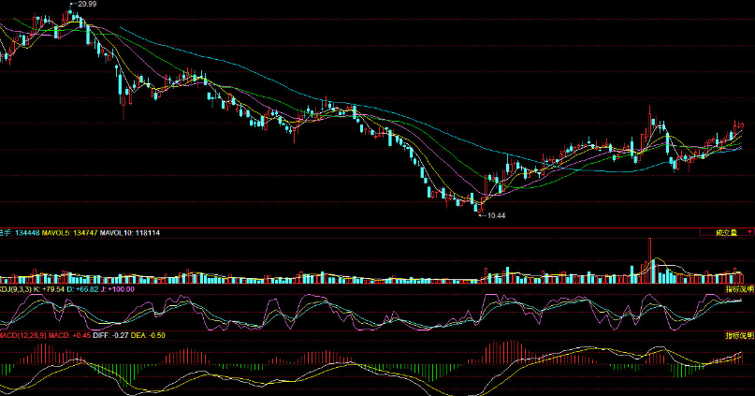Click the MACD: +0.45 value
This screenshot has height=396, width=755.
pos(70,335)
